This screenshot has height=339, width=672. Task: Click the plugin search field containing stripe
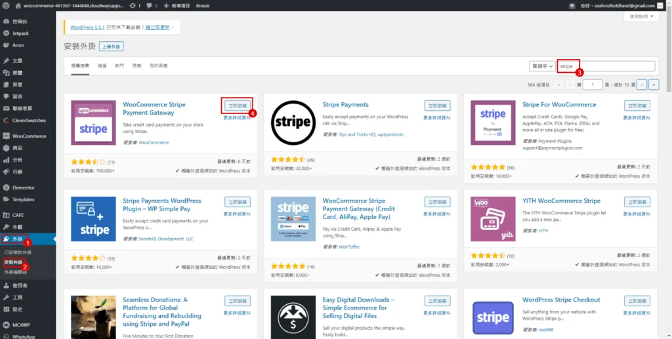(x=606, y=66)
